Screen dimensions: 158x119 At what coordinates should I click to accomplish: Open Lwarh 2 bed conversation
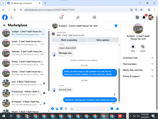point(24,43)
